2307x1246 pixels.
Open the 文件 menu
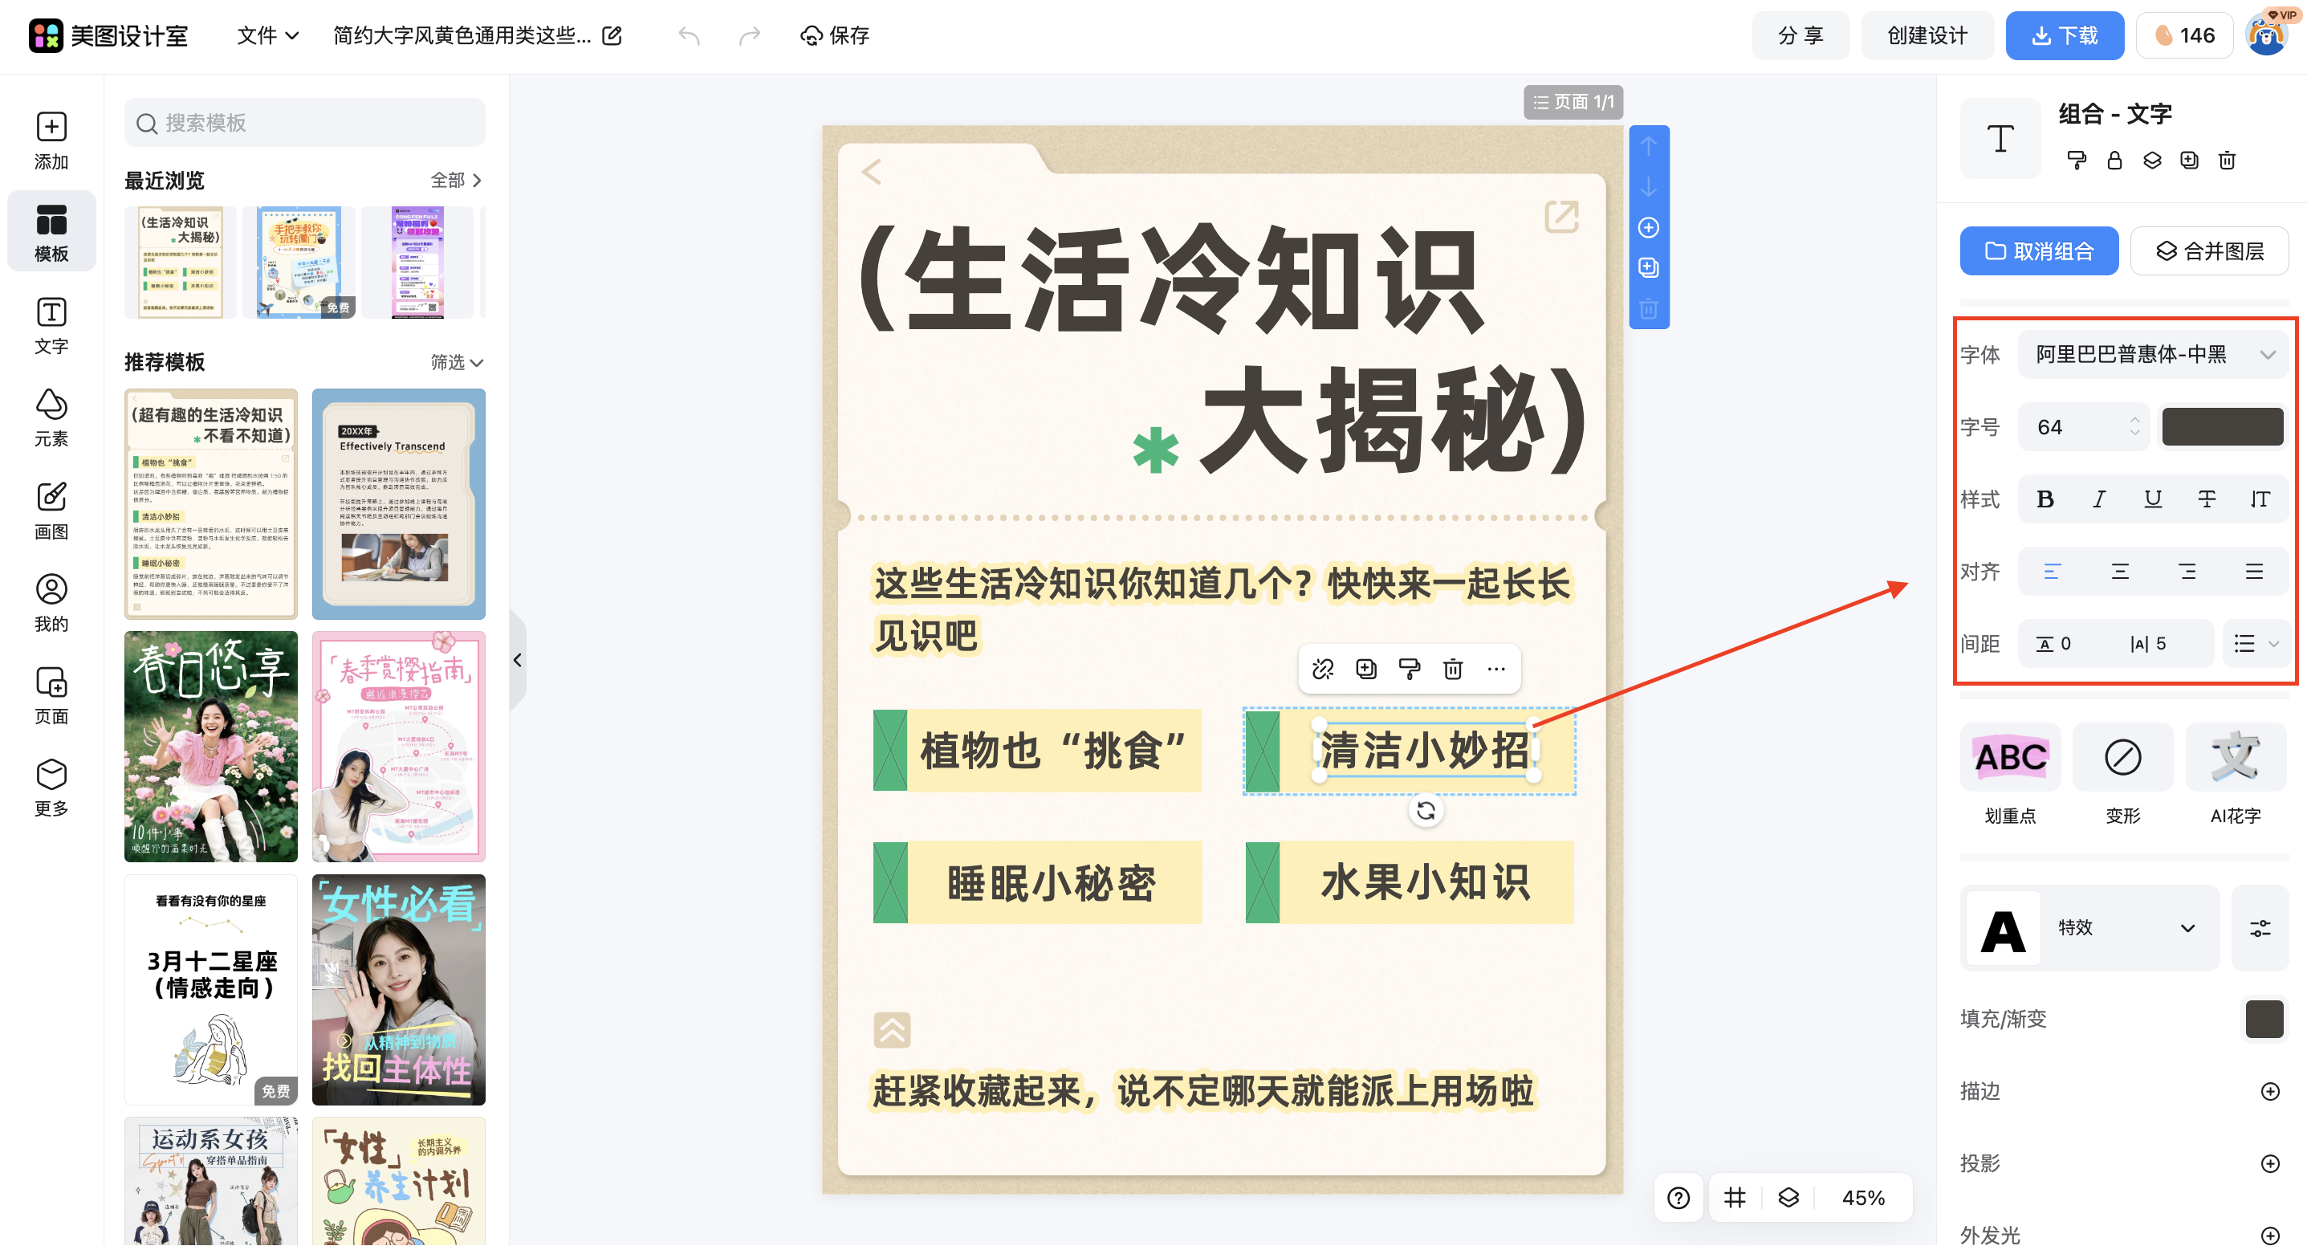click(x=266, y=36)
